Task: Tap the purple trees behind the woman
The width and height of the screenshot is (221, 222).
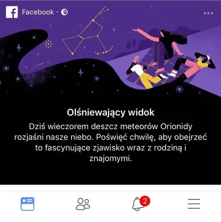Action: [131, 44]
